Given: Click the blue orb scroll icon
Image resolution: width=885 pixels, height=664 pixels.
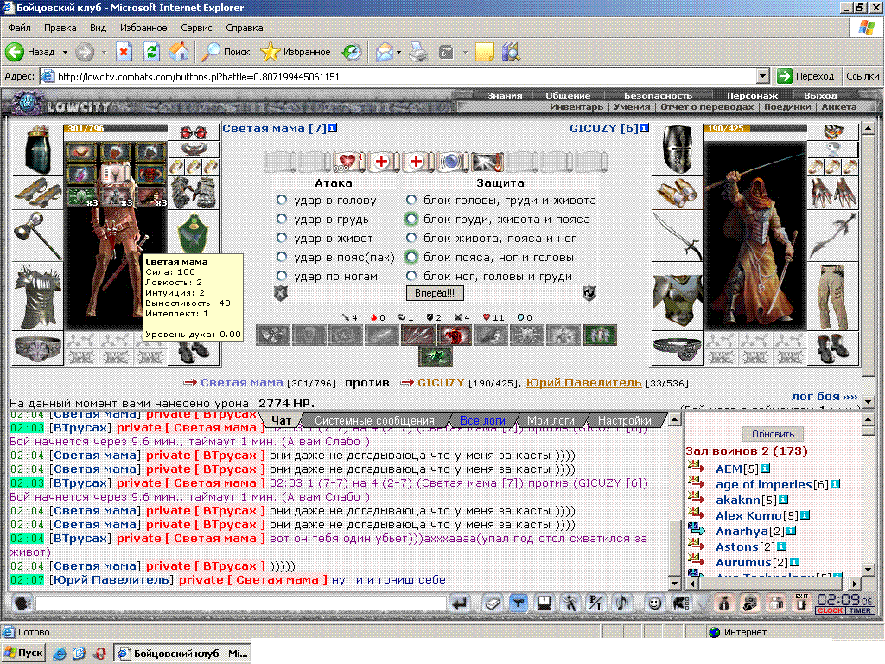Looking at the screenshot, I should tap(451, 162).
